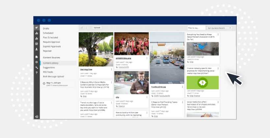Click the edit pencil icon beside Upload
The image size is (270, 138).
(x=82, y=28)
